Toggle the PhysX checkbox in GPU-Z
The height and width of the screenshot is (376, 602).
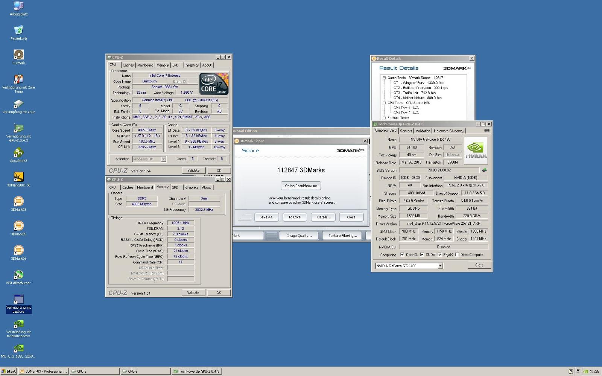click(439, 254)
